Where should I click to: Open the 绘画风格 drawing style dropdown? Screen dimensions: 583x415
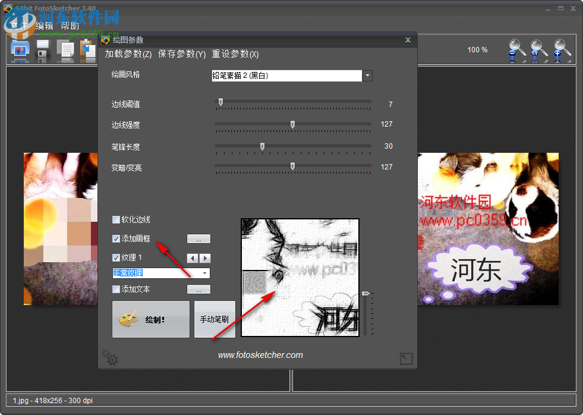coord(367,76)
